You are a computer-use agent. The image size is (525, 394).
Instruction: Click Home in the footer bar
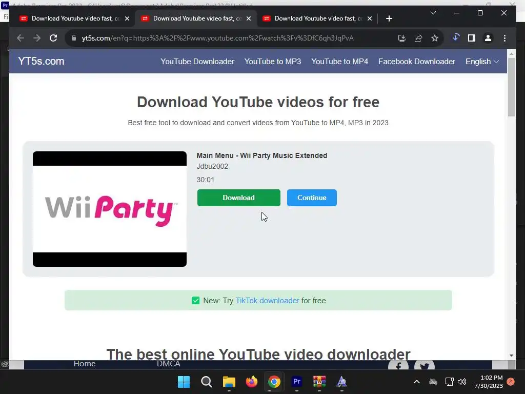(x=85, y=364)
